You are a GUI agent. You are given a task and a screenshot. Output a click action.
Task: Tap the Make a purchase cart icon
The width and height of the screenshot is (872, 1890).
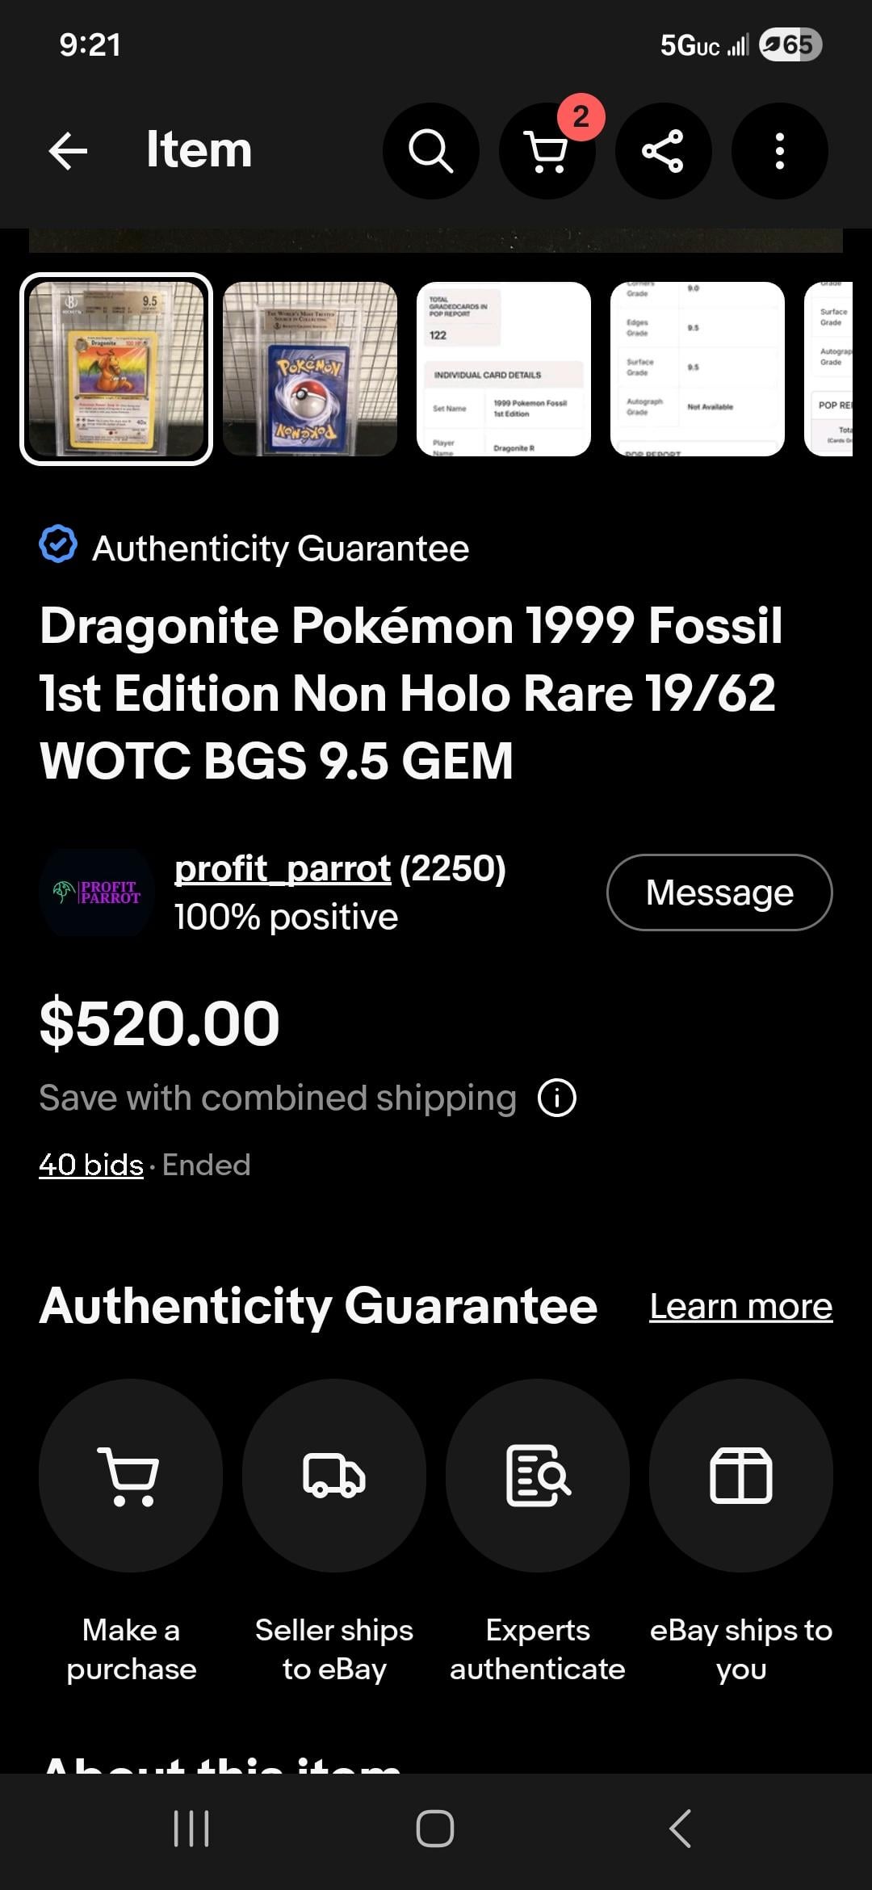131,1475
